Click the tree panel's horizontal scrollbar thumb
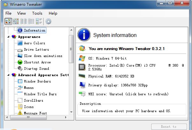 (28, 117)
